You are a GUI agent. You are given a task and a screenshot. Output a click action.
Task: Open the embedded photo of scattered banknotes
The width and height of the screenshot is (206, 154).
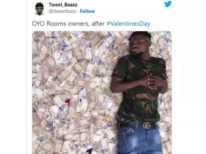pyautogui.click(x=102, y=92)
